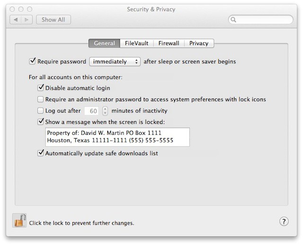Viewport: 303px width, 245px height.
Task: Open the Privacy tab
Action: pos(199,43)
